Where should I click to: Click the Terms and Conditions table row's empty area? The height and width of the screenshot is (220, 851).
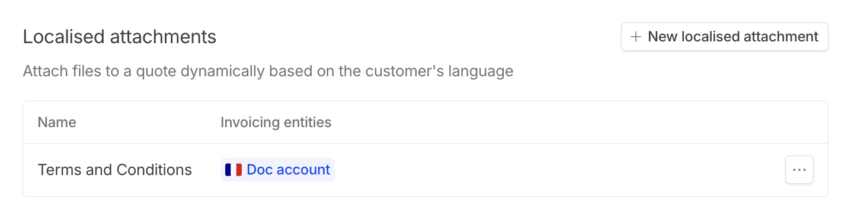click(557, 170)
